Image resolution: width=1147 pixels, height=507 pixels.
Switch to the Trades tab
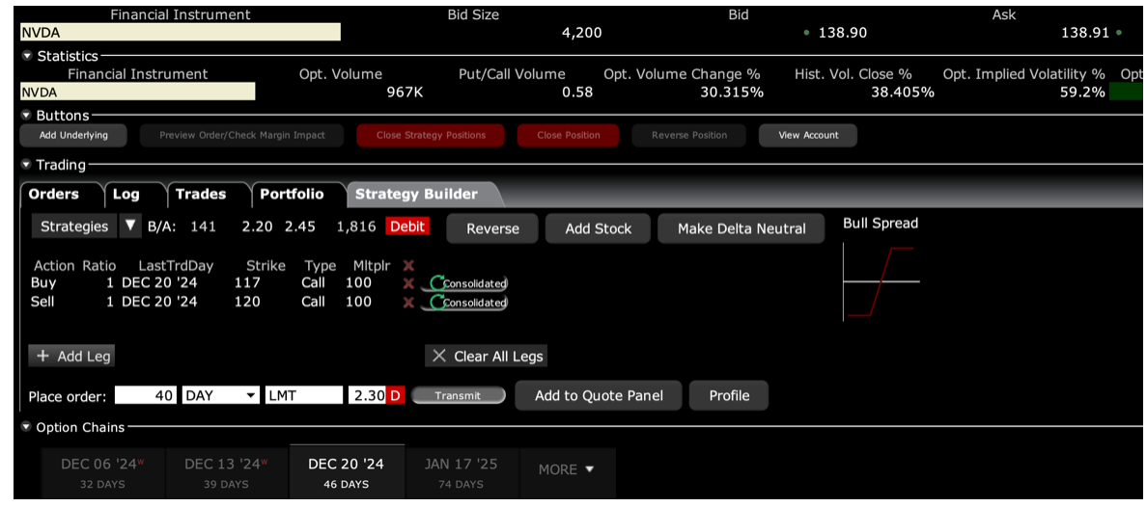tap(201, 195)
